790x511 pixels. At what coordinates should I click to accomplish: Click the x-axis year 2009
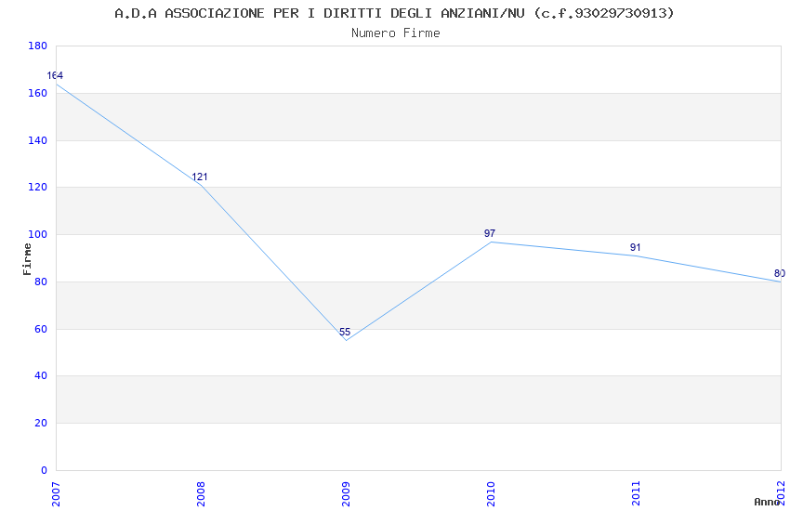(x=346, y=494)
